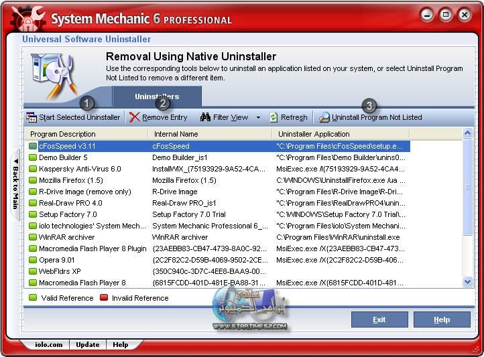
Task: Select R-Drive Image (remove only) entry
Action: (x=85, y=192)
